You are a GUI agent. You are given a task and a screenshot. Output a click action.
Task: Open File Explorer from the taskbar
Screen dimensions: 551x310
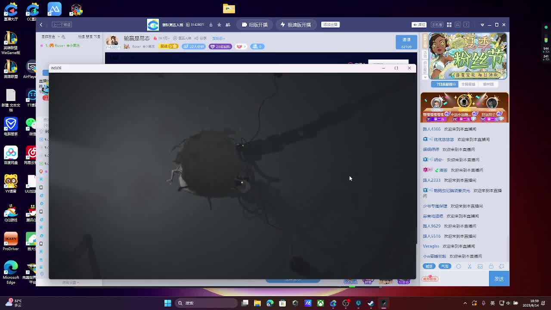(x=257, y=303)
